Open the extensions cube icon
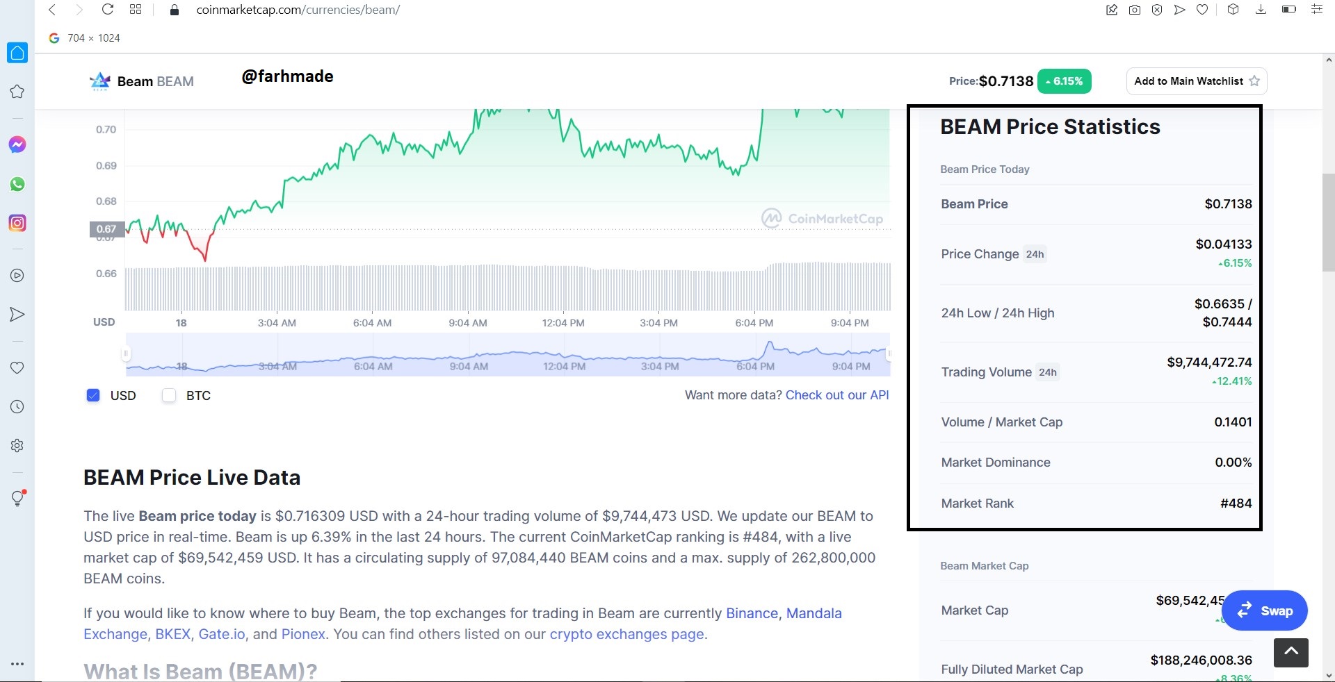1335x682 pixels. pos(1233,10)
